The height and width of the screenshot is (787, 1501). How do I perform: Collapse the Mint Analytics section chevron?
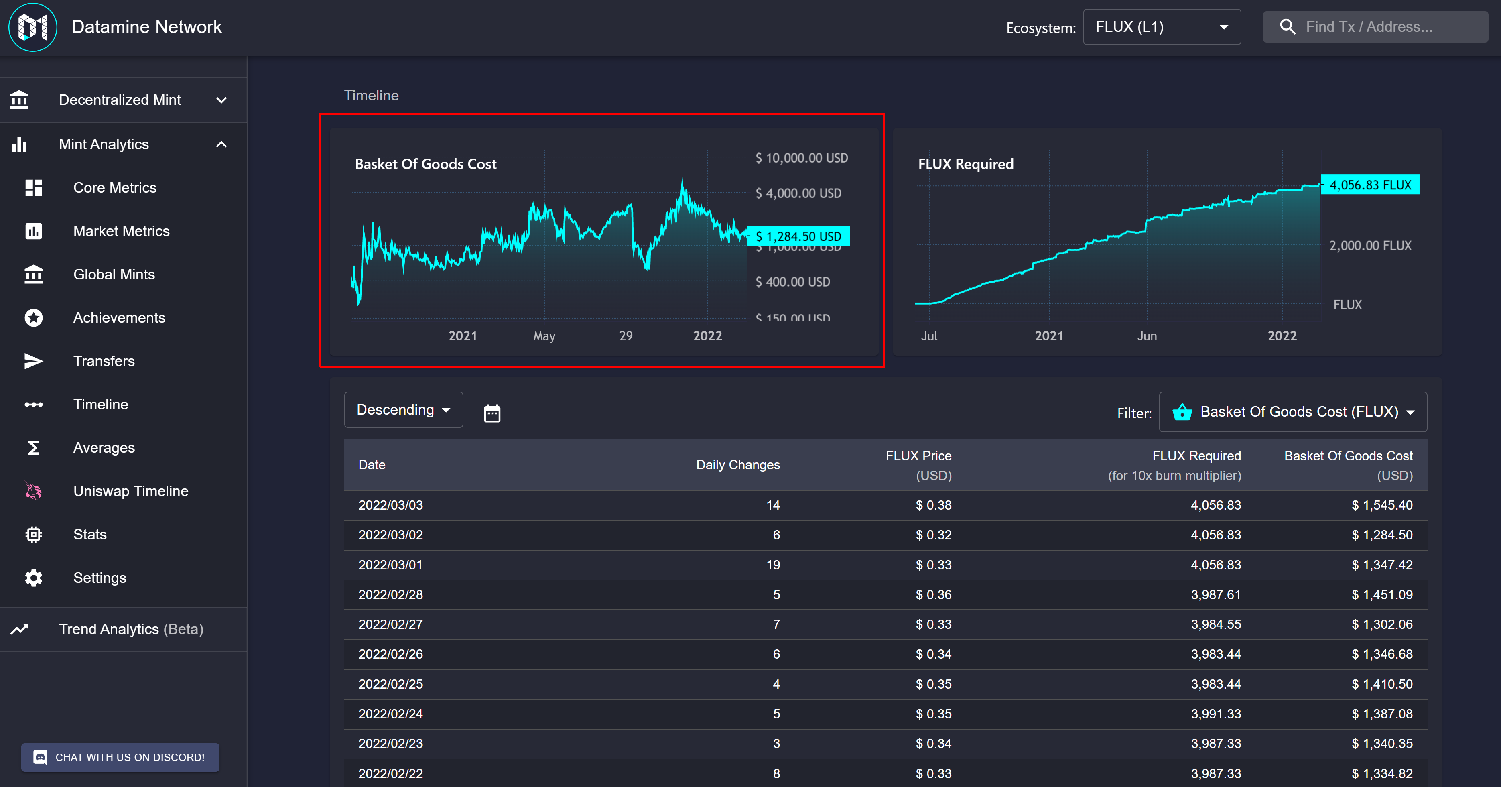coord(221,144)
